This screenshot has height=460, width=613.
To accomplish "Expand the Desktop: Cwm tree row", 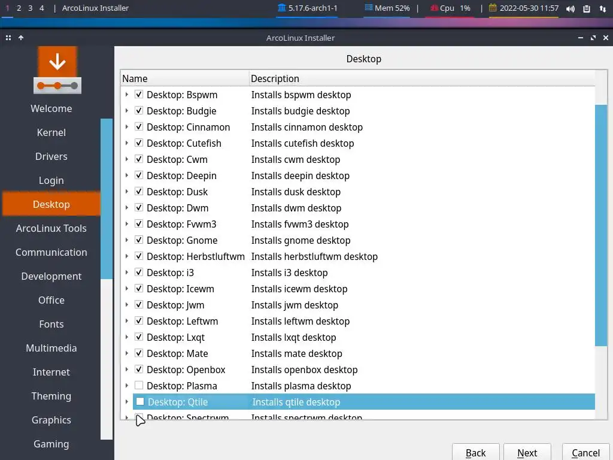I will (127, 159).
